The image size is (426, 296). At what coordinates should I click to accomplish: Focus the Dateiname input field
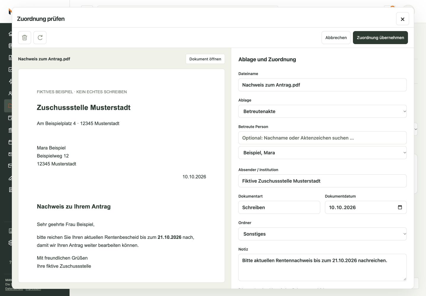coord(322,85)
